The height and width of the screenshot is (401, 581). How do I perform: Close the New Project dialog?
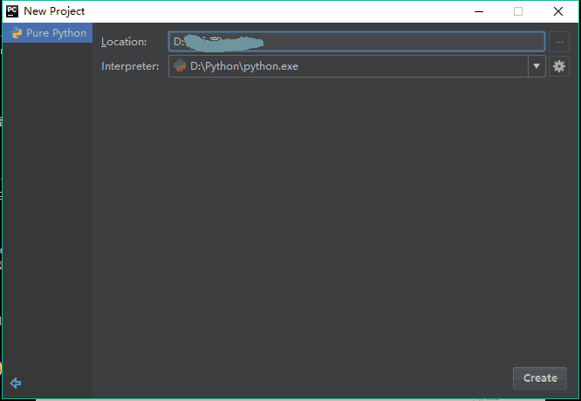coord(558,11)
